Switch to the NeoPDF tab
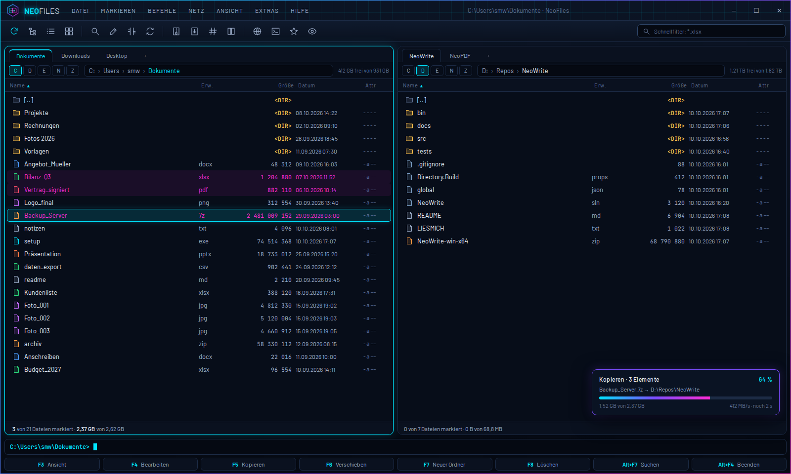 (x=460, y=56)
